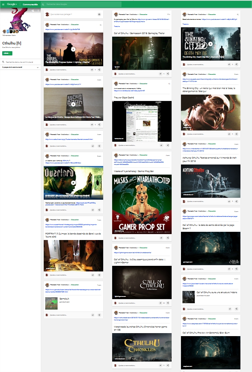Image resolution: width=252 pixels, height=372 pixels.
Task: +1 the Masks of Nyarlathotep post
Action: [161, 238]
